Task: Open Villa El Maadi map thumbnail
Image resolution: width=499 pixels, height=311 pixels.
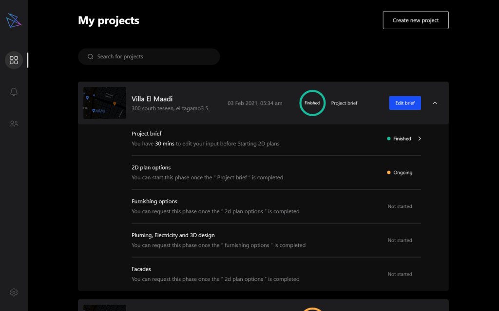Action: (104, 103)
